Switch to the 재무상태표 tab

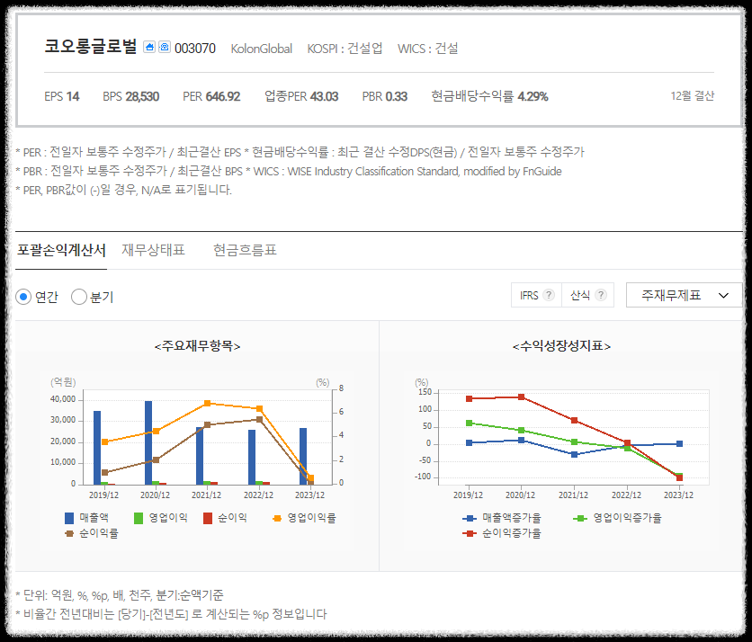[x=153, y=250]
